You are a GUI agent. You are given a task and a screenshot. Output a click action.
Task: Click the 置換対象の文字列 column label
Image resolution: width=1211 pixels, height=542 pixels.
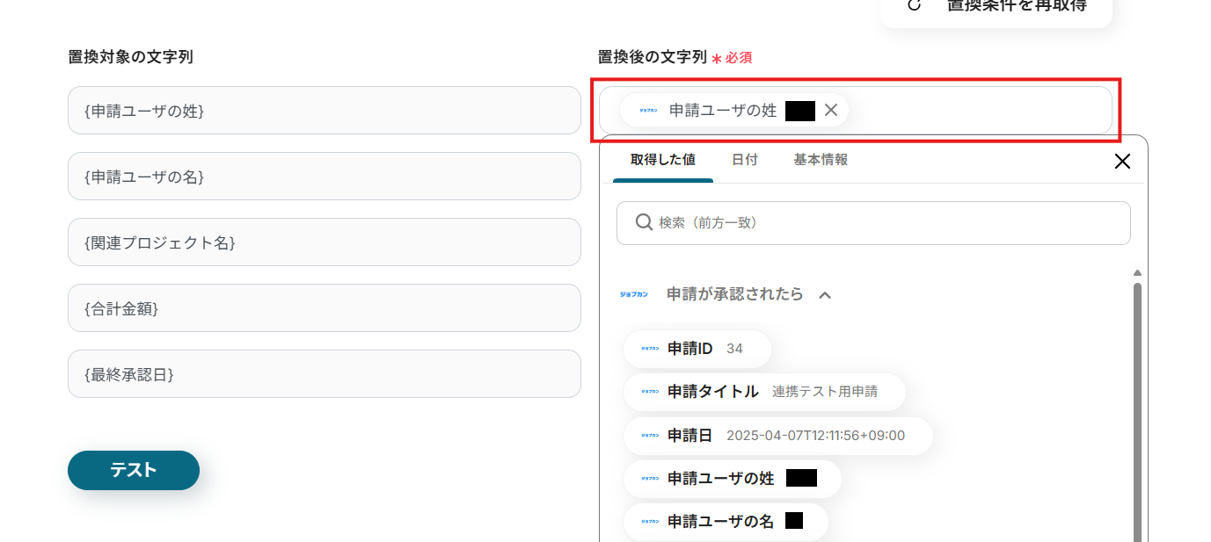pyautogui.click(x=130, y=57)
